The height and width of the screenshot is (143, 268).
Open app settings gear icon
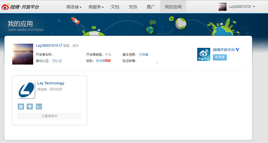pos(21,107)
